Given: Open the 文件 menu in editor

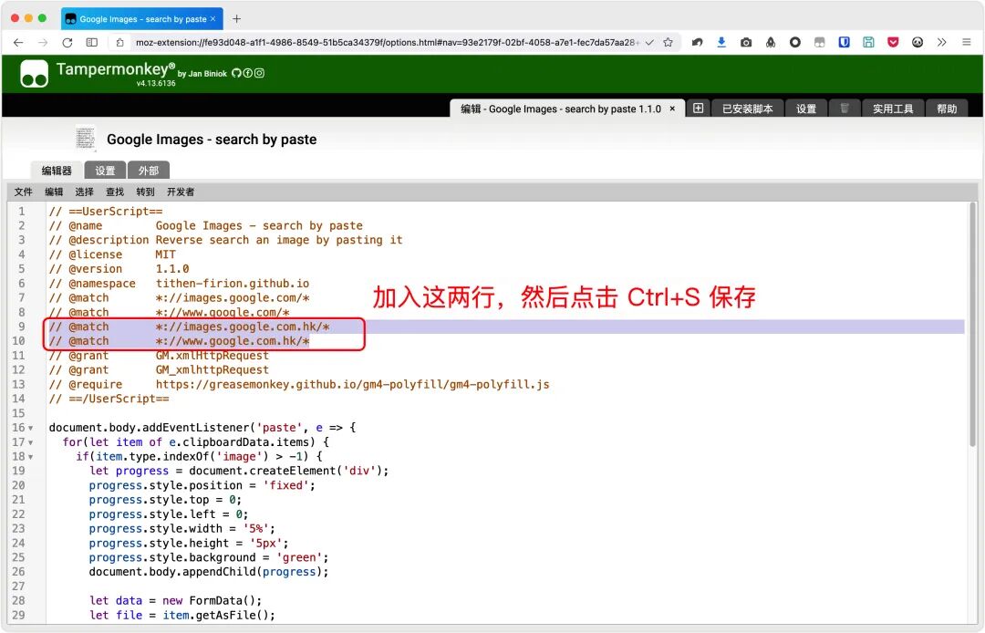Looking at the screenshot, I should point(23,192).
